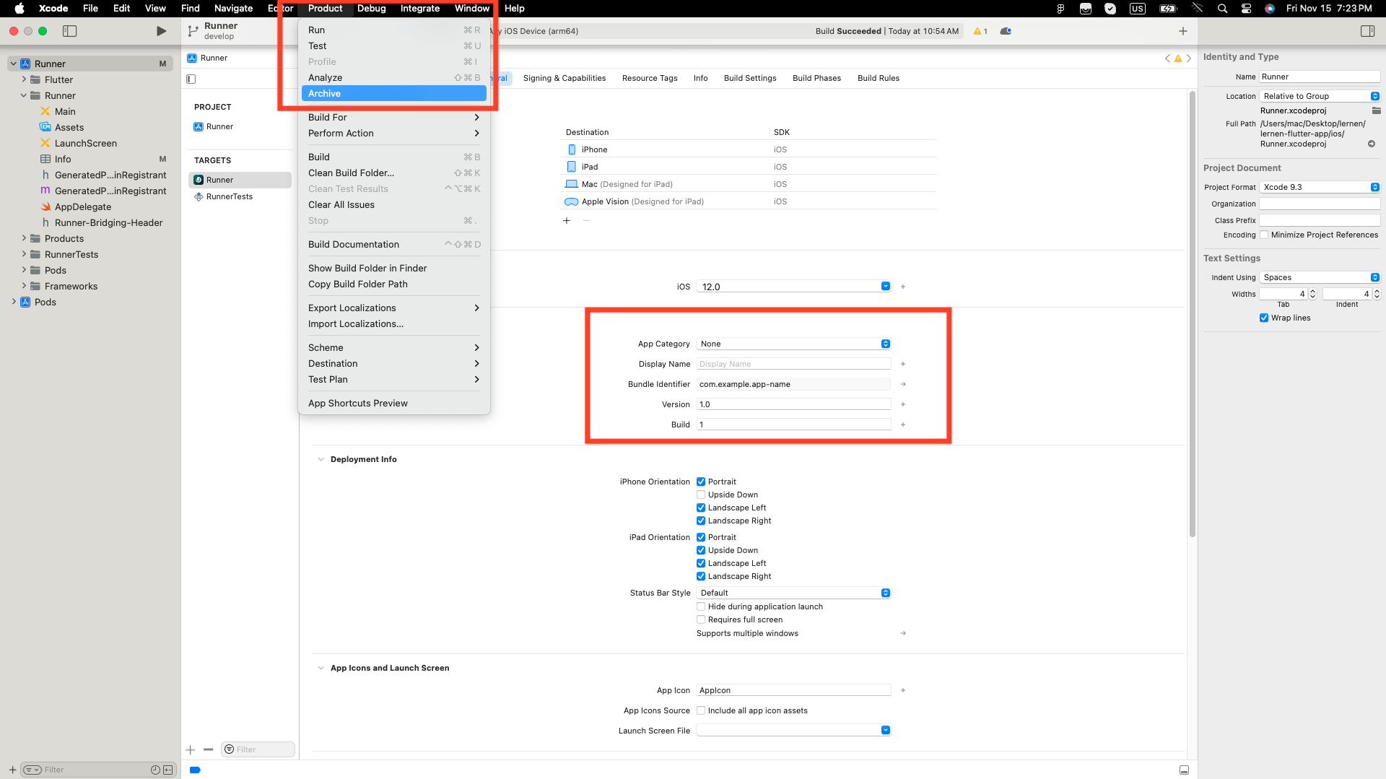Click the Build Phases tab

(816, 78)
